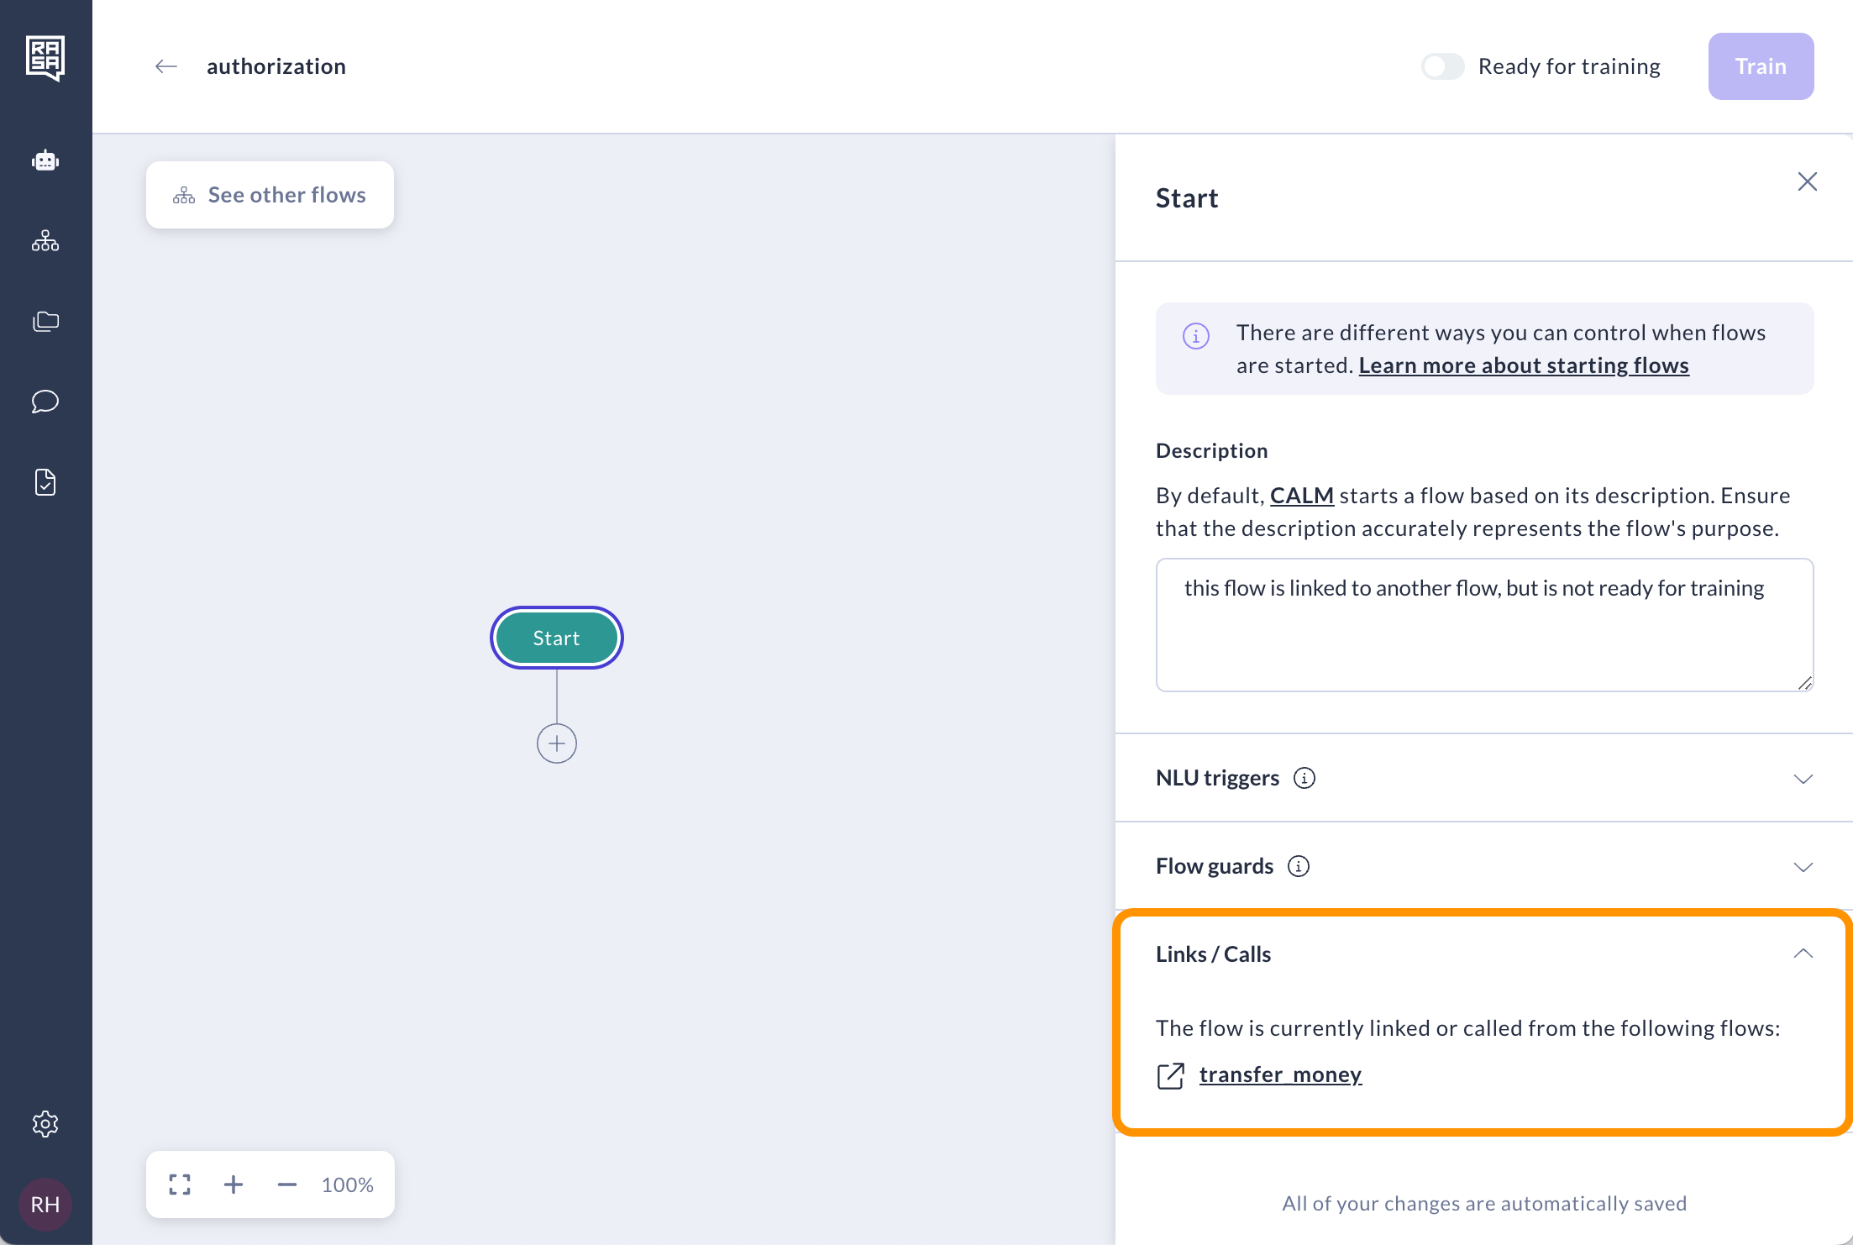Open Learn more about starting flows link

(1523, 365)
